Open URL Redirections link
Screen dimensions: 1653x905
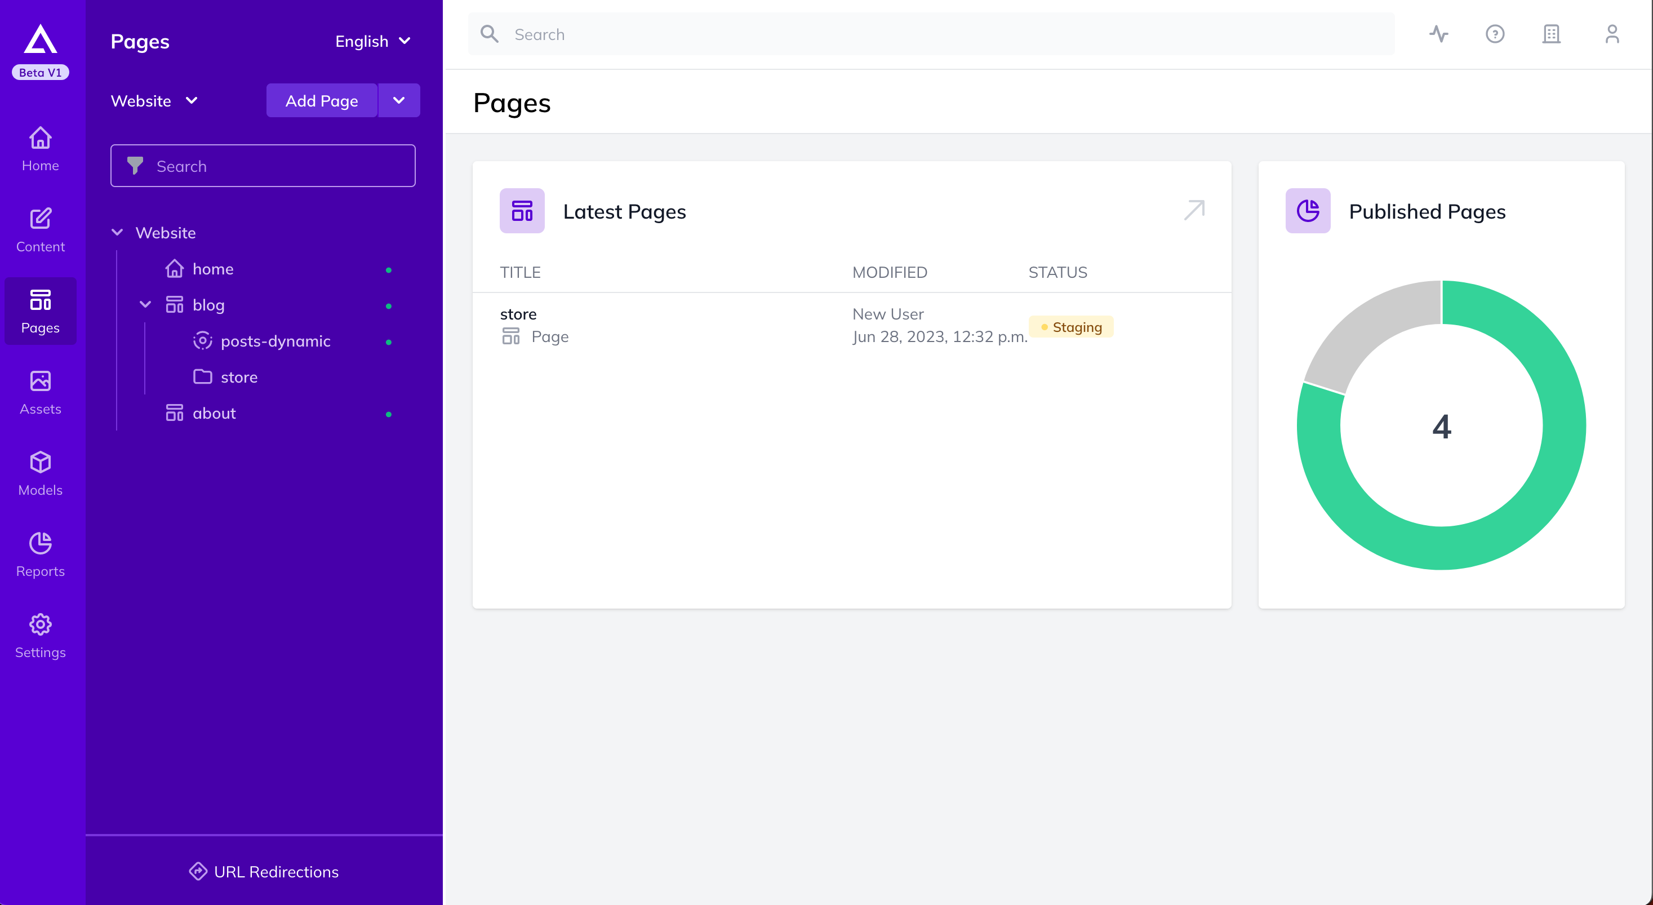[264, 871]
